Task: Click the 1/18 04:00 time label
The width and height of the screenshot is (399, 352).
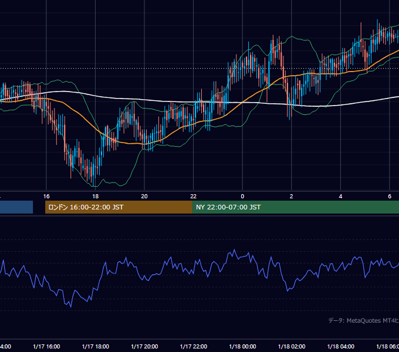Action: point(341,346)
